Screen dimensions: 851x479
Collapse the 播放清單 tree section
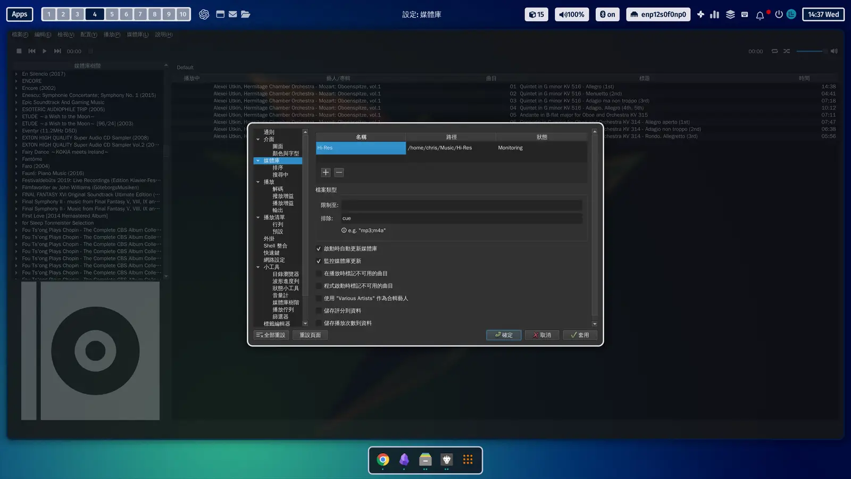click(x=258, y=217)
